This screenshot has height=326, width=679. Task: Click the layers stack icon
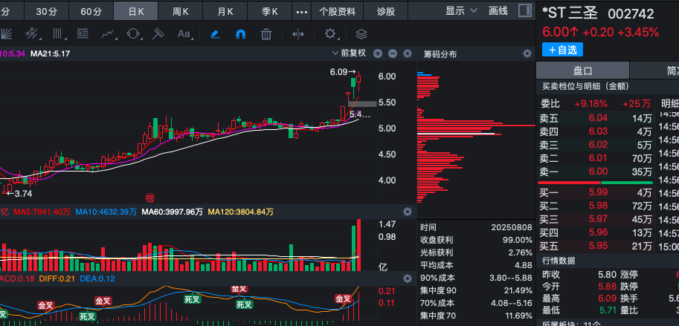click(x=361, y=33)
